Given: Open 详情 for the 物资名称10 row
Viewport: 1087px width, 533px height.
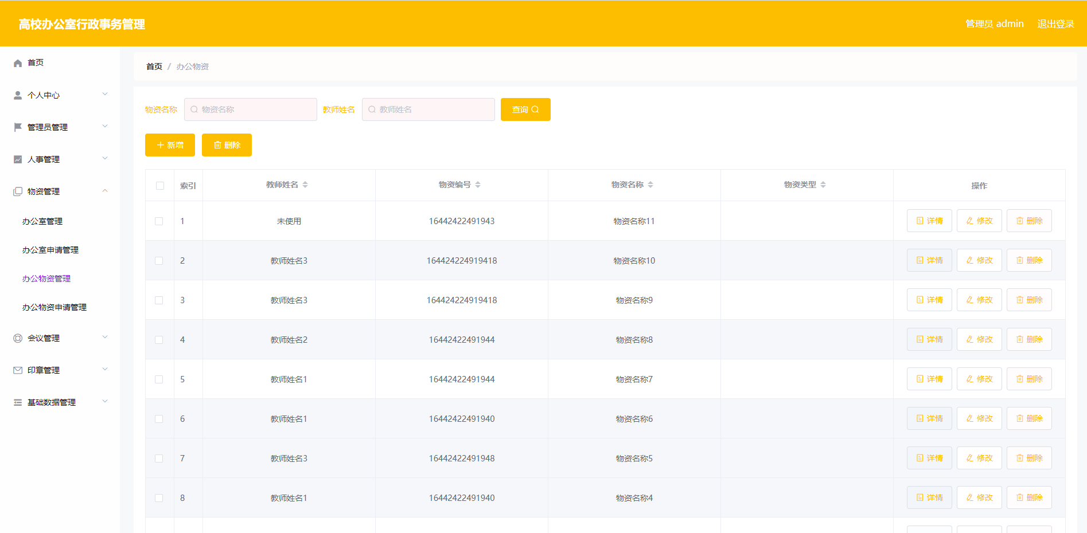Looking at the screenshot, I should tap(929, 260).
